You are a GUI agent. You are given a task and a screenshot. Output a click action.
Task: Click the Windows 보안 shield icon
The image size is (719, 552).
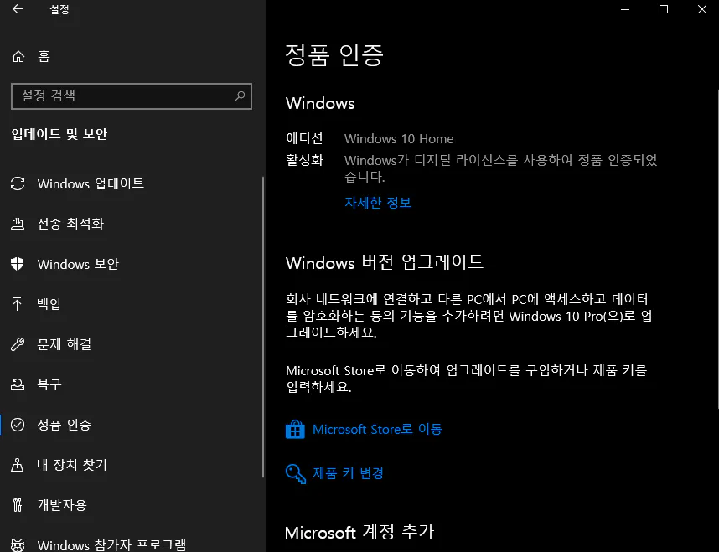pos(18,264)
